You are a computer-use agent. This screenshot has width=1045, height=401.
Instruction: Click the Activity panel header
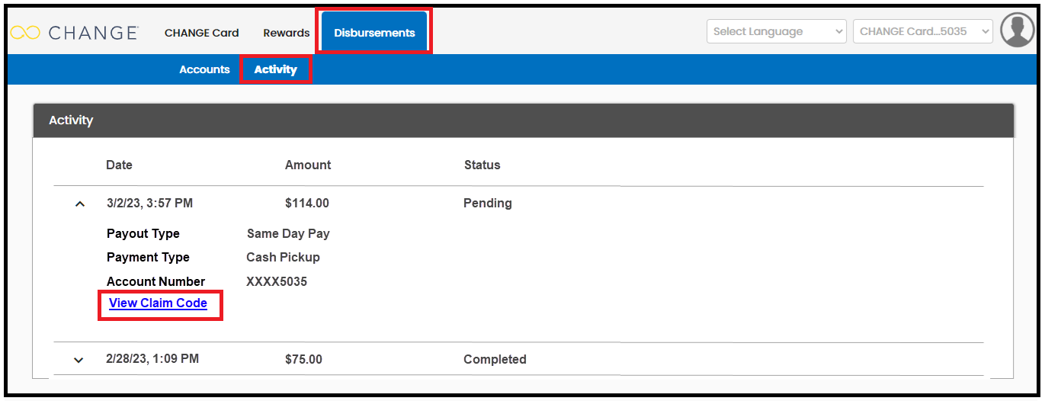pos(524,120)
